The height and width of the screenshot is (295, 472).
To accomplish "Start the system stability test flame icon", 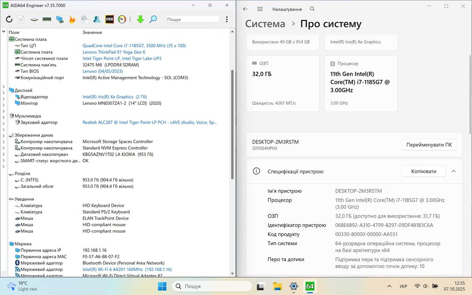I will 72,19.
